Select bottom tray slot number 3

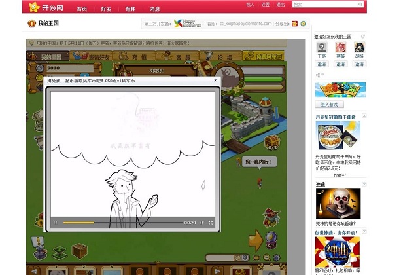(x=112, y=270)
